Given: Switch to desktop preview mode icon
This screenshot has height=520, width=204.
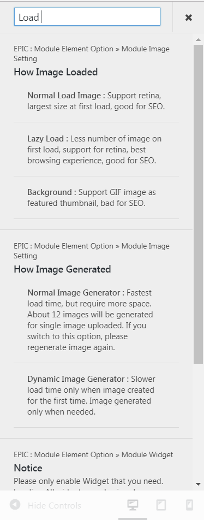Looking at the screenshot, I should (133, 505).
